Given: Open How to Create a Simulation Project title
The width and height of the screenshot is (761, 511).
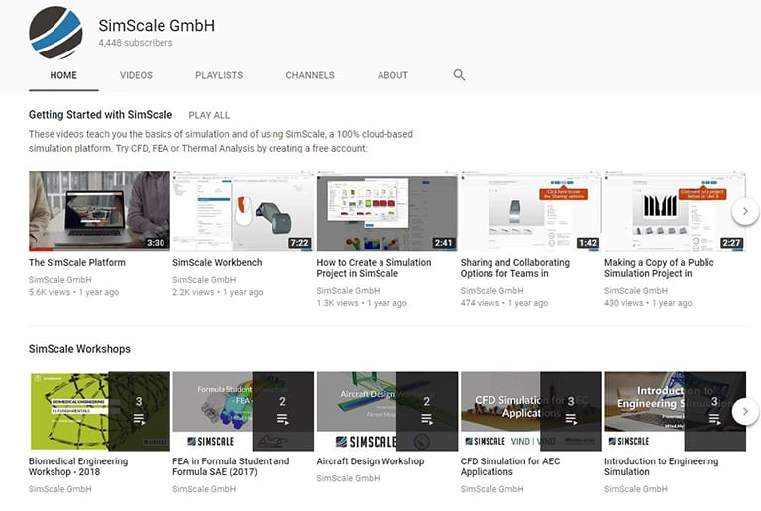Looking at the screenshot, I should (374, 268).
